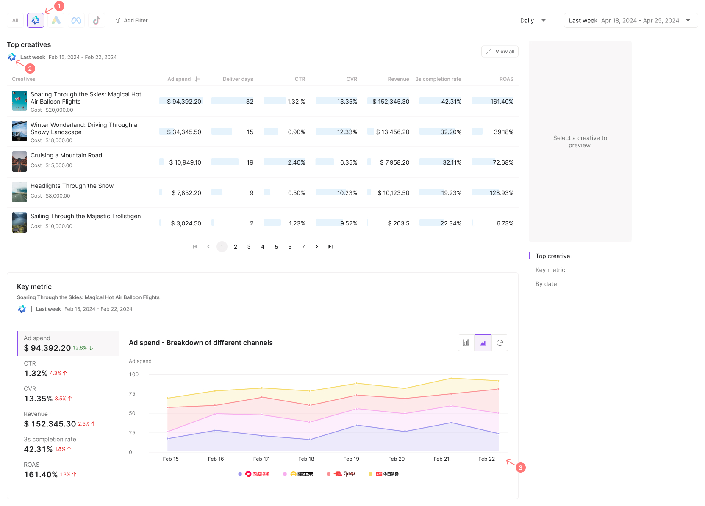The width and height of the screenshot is (705, 506).
Task: Toggle the 西瓜视频 series in chart legend
Action: click(257, 474)
